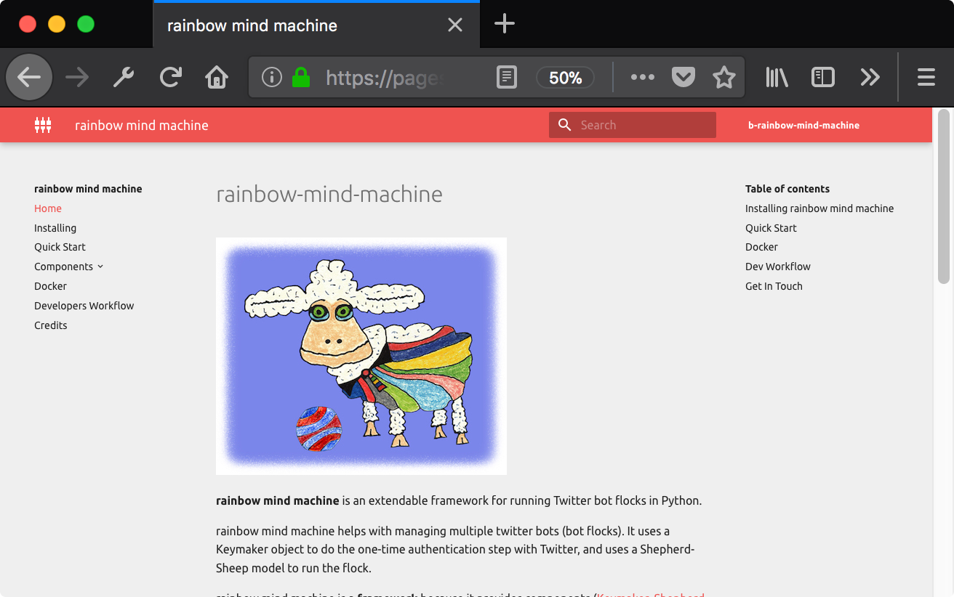Open the Library icon
The image size is (954, 597).
point(777,77)
